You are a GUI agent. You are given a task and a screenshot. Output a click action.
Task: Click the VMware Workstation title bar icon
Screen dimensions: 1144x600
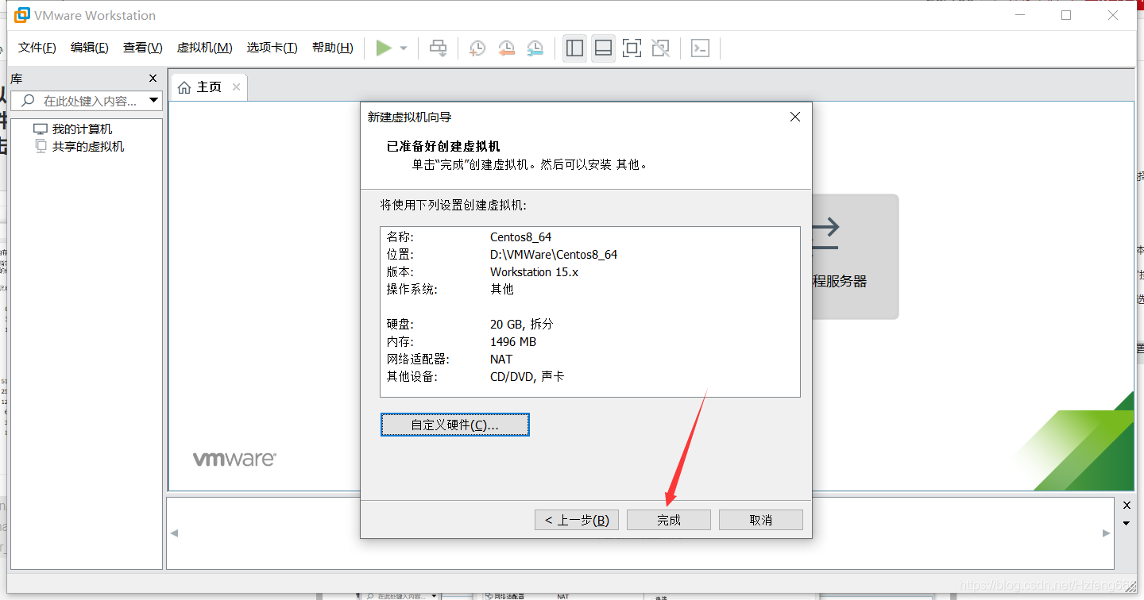pos(22,15)
